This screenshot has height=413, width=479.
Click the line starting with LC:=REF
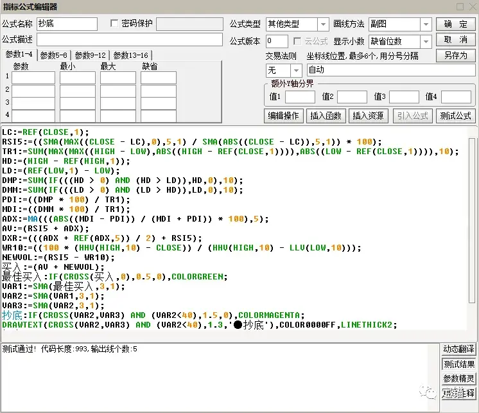(x=46, y=132)
